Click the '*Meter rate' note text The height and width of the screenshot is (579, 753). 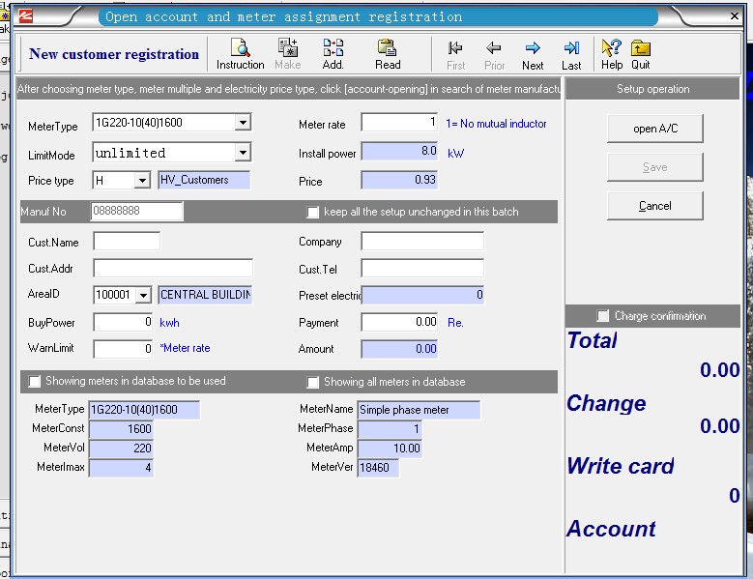click(185, 348)
